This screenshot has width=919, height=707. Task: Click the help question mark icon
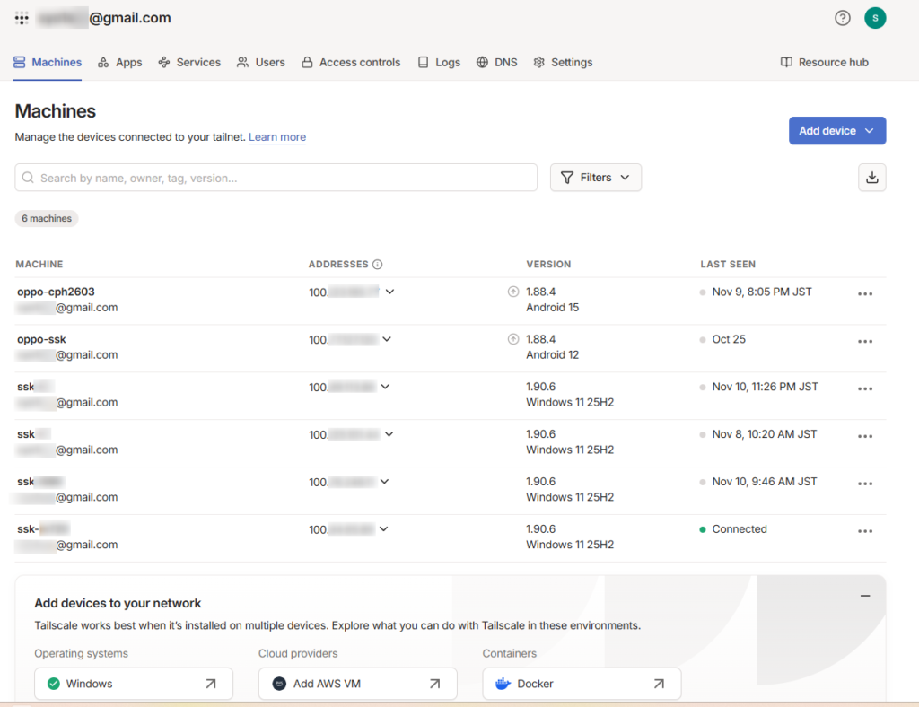tap(842, 18)
